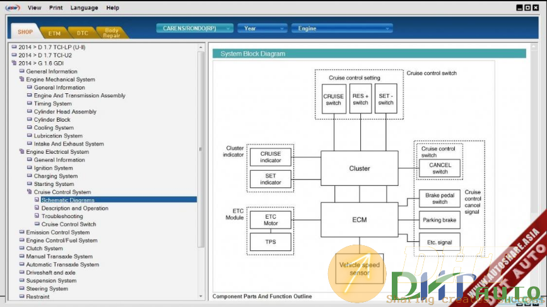Image resolution: width=547 pixels, height=307 pixels.
Task: Switch to the ETM tab
Action: point(54,33)
